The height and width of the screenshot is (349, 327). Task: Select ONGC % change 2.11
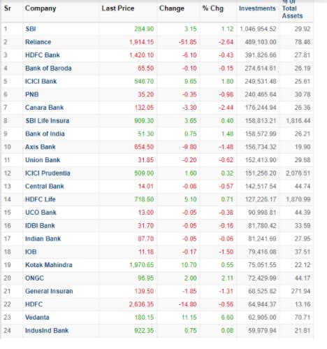227,278
